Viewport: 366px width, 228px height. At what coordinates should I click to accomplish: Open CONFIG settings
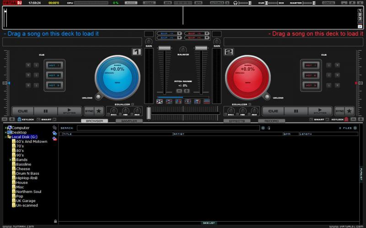pos(328,3)
